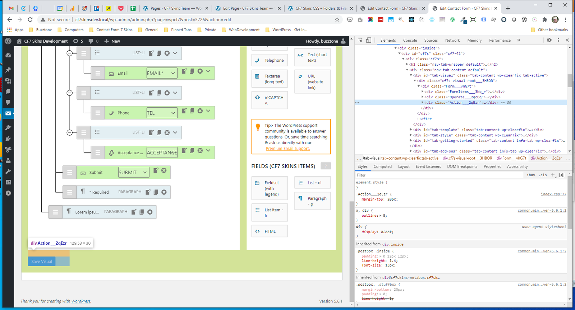Screen dimensions: 575x310
Task: Expand the Operate div node in Elements tree
Action: [x=423, y=97]
